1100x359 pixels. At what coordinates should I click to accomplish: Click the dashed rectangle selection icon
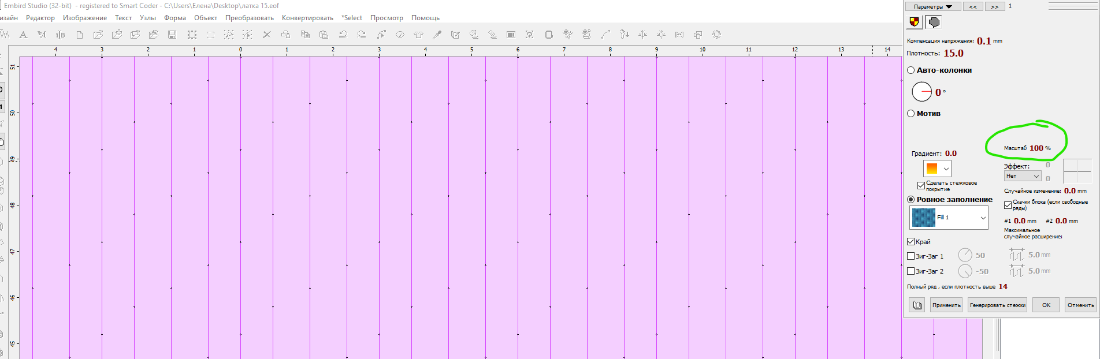[210, 35]
